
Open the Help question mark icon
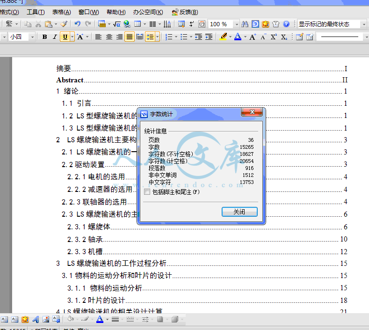tap(286, 24)
